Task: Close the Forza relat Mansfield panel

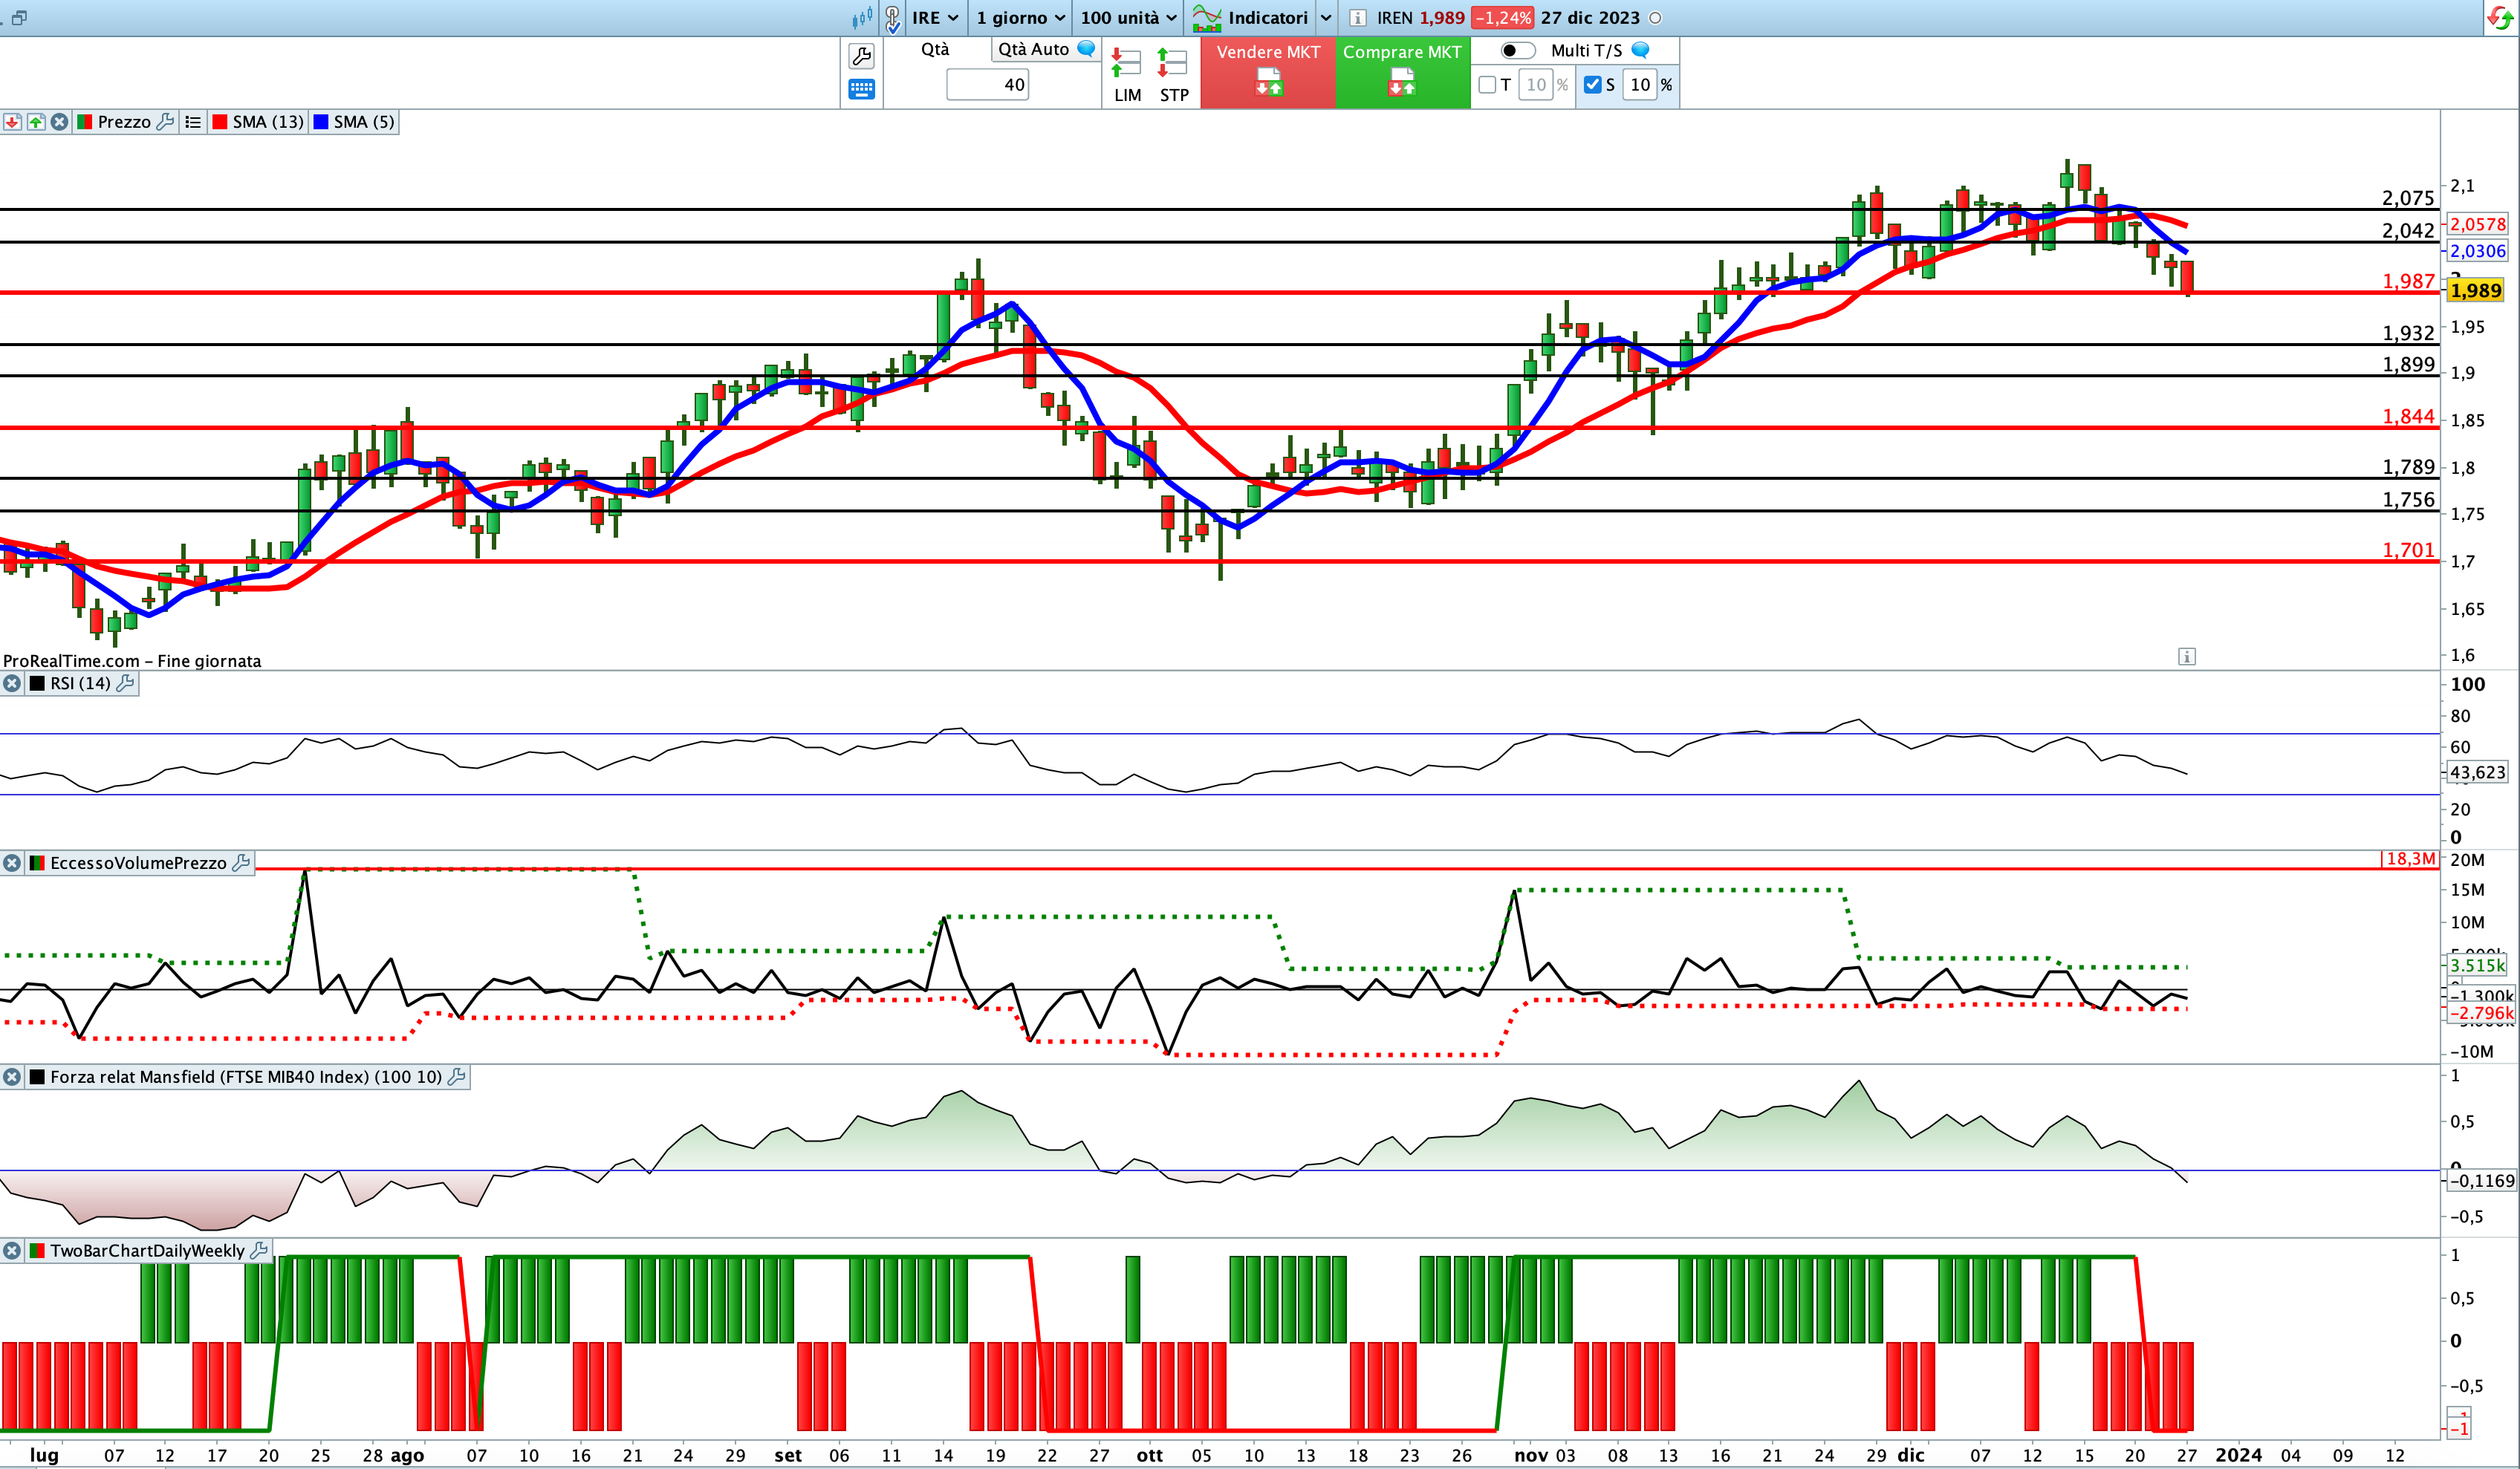Action: [x=12, y=1076]
